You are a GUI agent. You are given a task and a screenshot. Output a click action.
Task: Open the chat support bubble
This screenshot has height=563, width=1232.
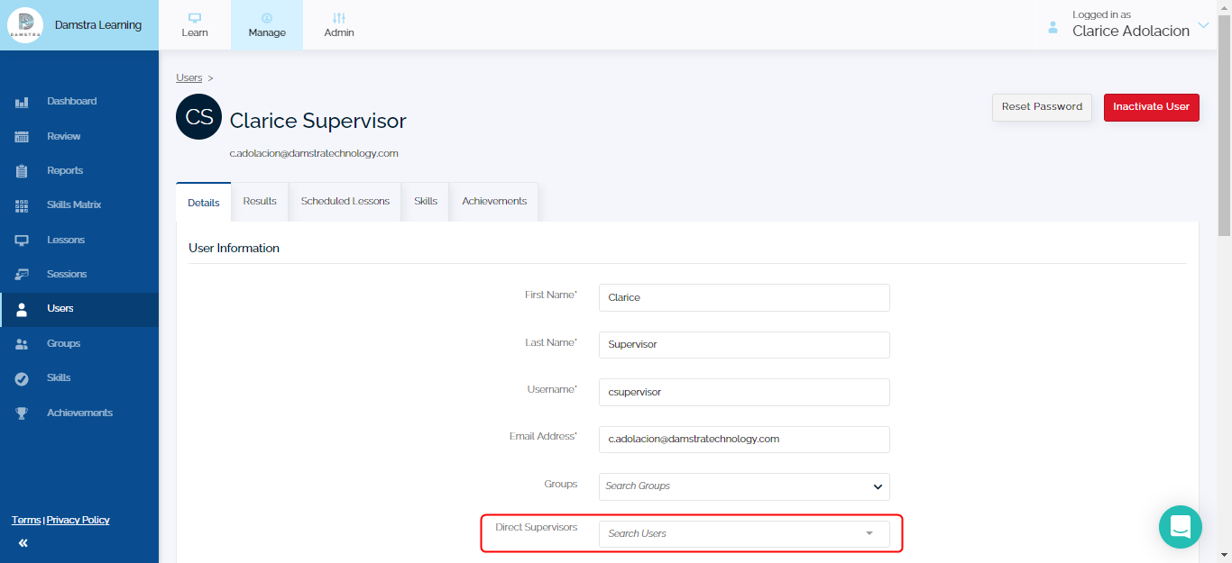(x=1181, y=527)
